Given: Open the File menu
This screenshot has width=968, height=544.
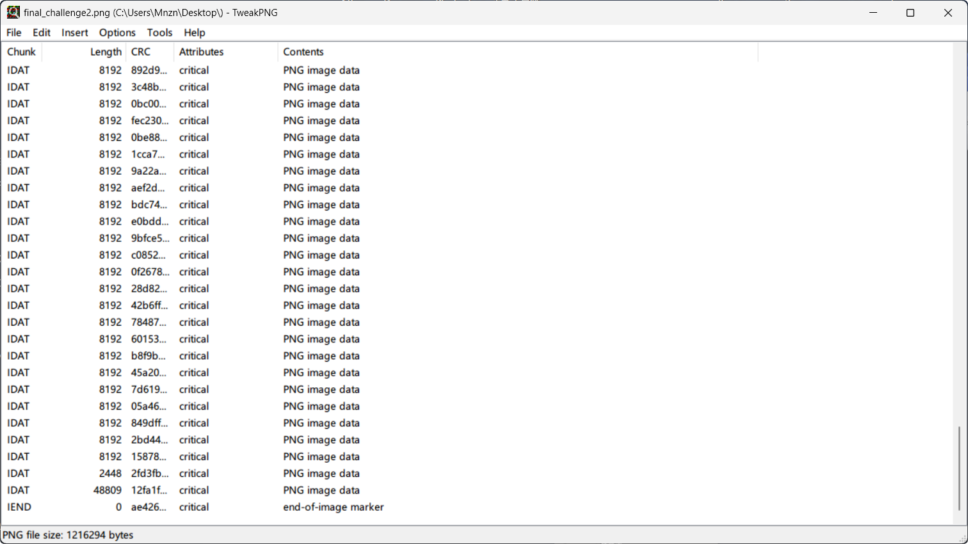Looking at the screenshot, I should [14, 33].
